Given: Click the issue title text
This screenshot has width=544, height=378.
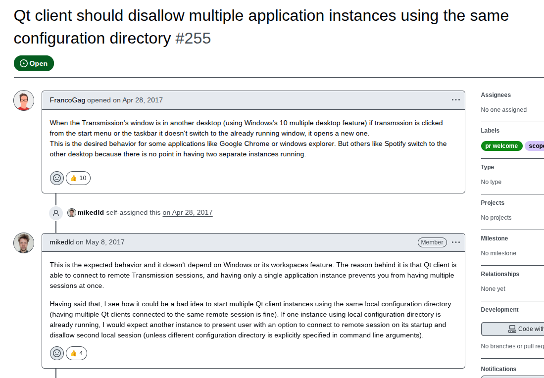Looking at the screenshot, I should [x=261, y=27].
